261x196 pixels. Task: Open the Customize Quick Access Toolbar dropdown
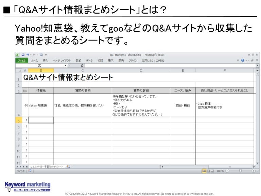point(46,55)
